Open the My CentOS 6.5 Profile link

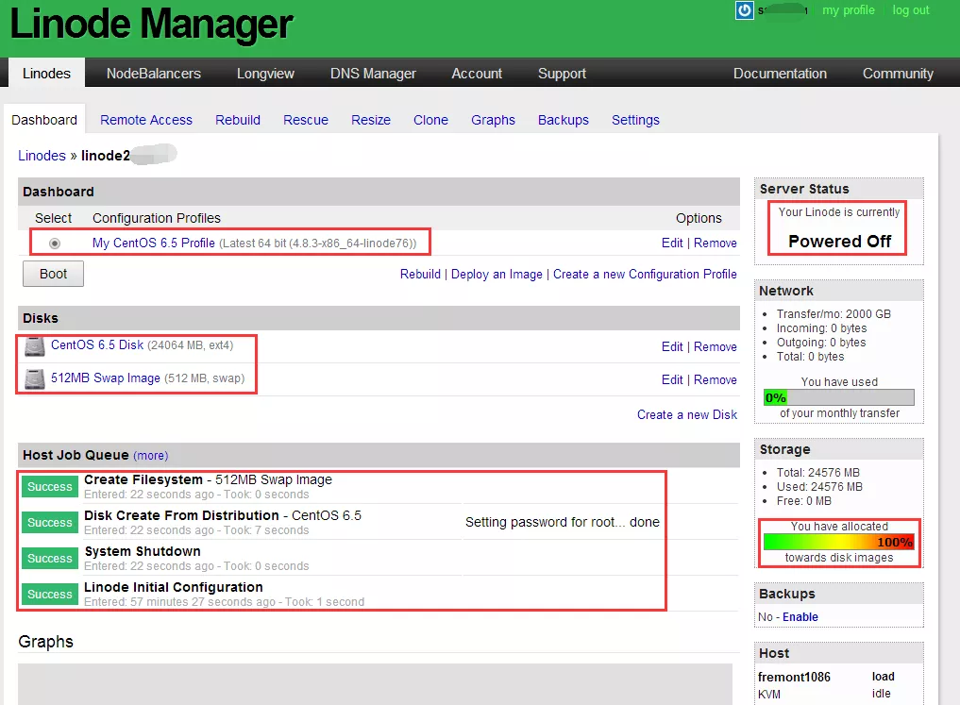[x=154, y=243]
